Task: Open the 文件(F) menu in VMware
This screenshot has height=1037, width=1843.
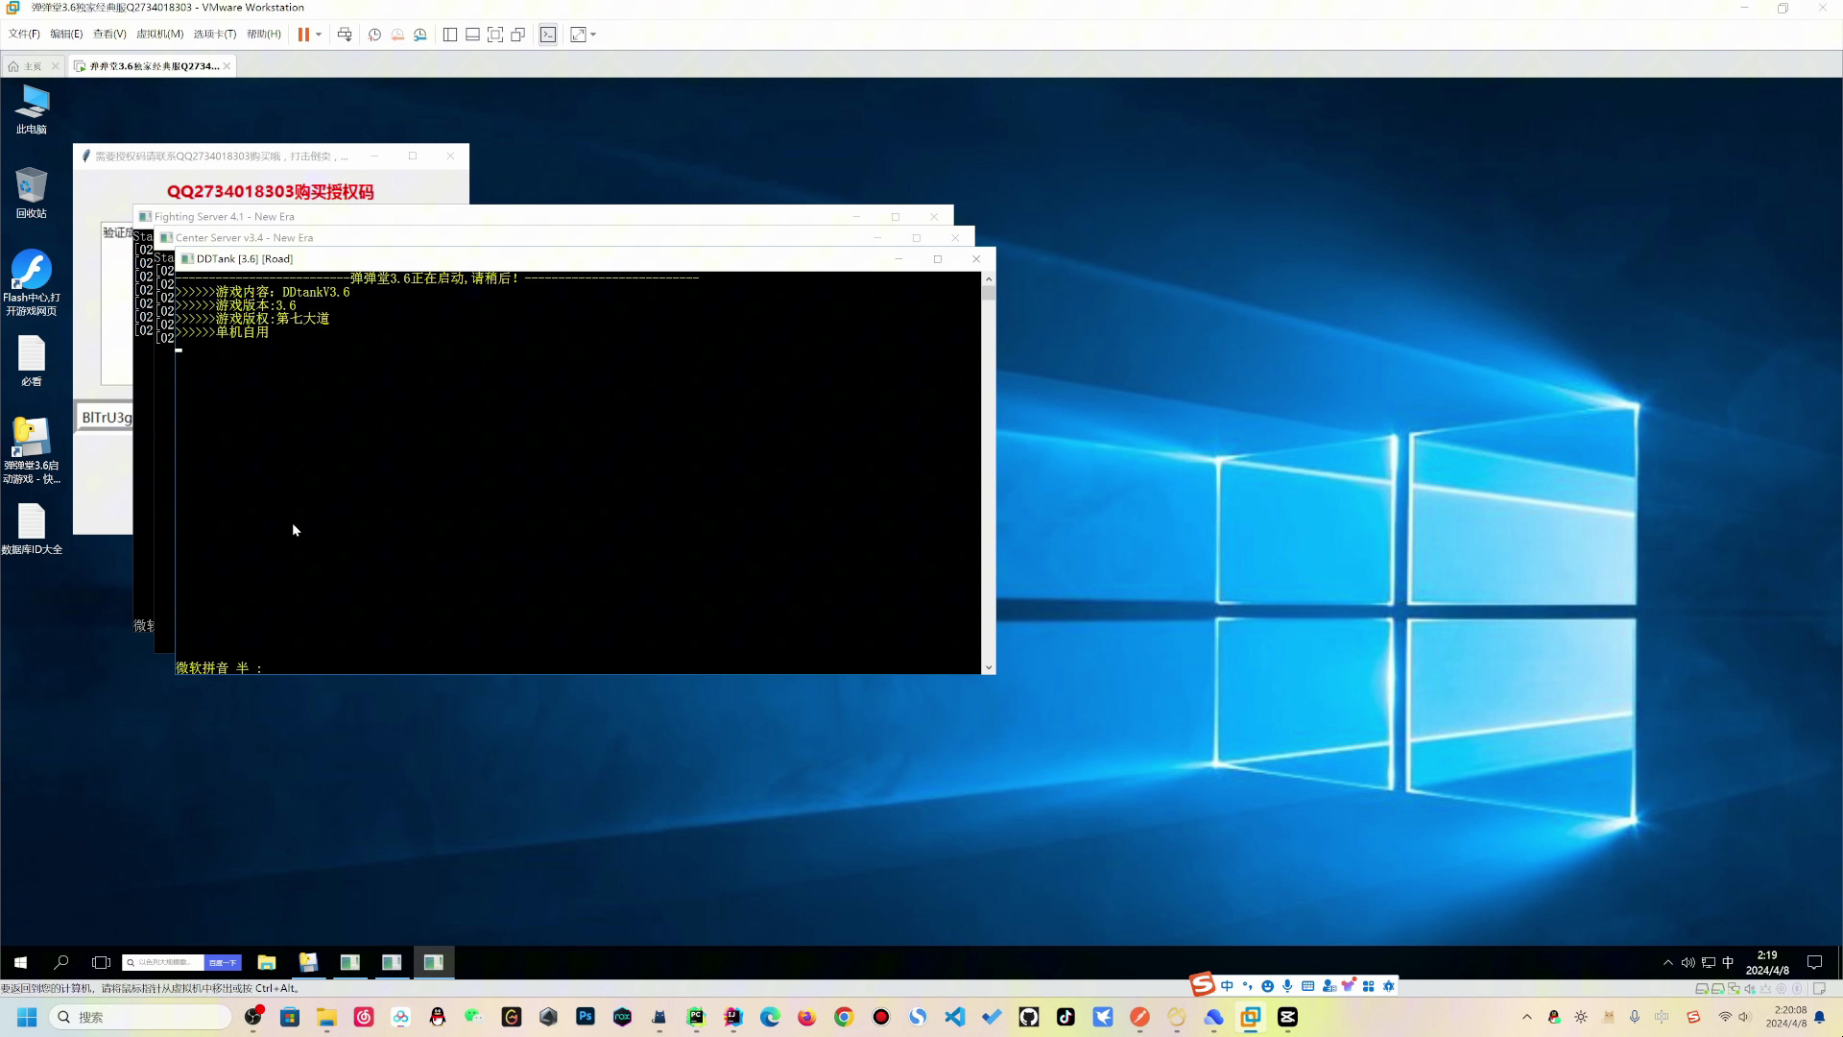Action: pos(24,34)
